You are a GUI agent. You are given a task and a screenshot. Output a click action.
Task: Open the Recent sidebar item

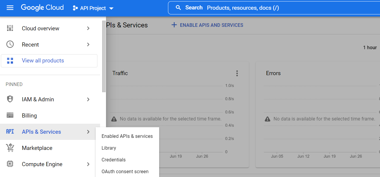pyautogui.click(x=50, y=44)
